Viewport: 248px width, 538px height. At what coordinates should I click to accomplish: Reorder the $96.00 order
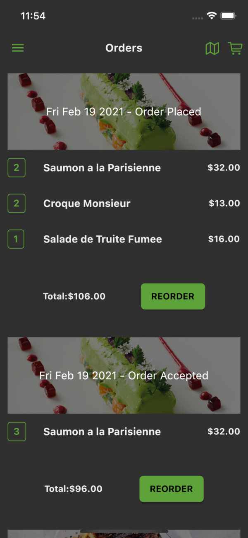(172, 489)
